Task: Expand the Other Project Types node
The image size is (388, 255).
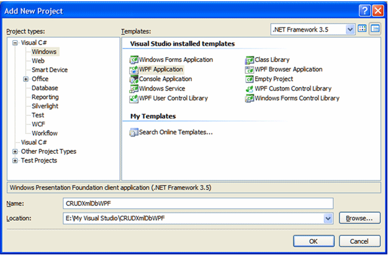Action: (x=15, y=151)
